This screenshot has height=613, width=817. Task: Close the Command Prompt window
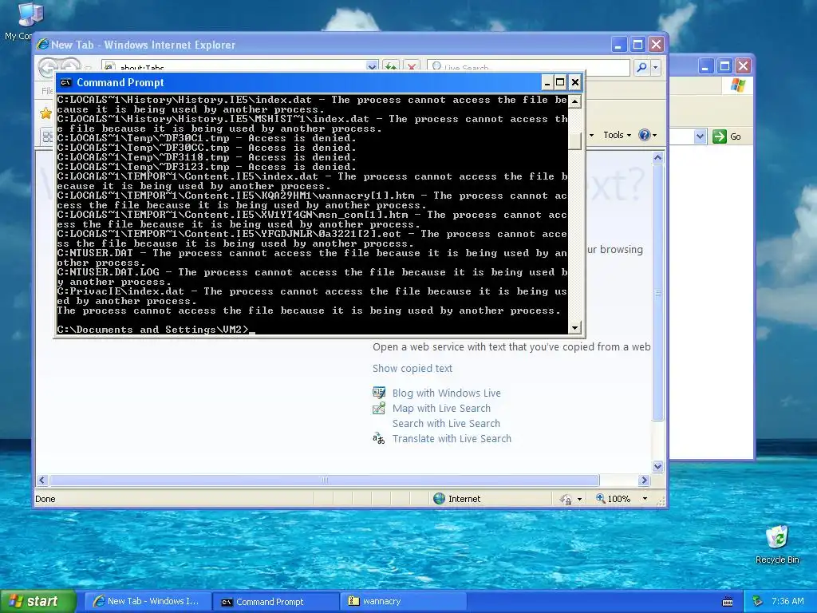pyautogui.click(x=574, y=82)
